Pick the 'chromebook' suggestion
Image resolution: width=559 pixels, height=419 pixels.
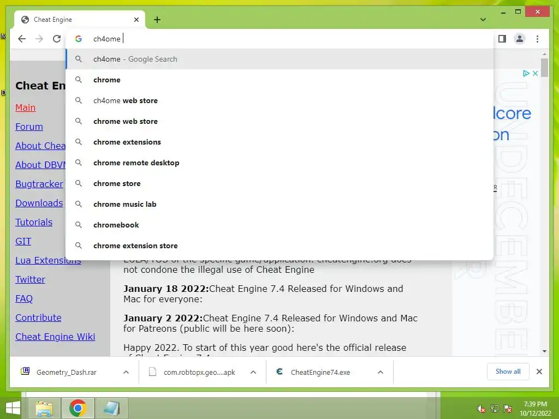[280, 225]
